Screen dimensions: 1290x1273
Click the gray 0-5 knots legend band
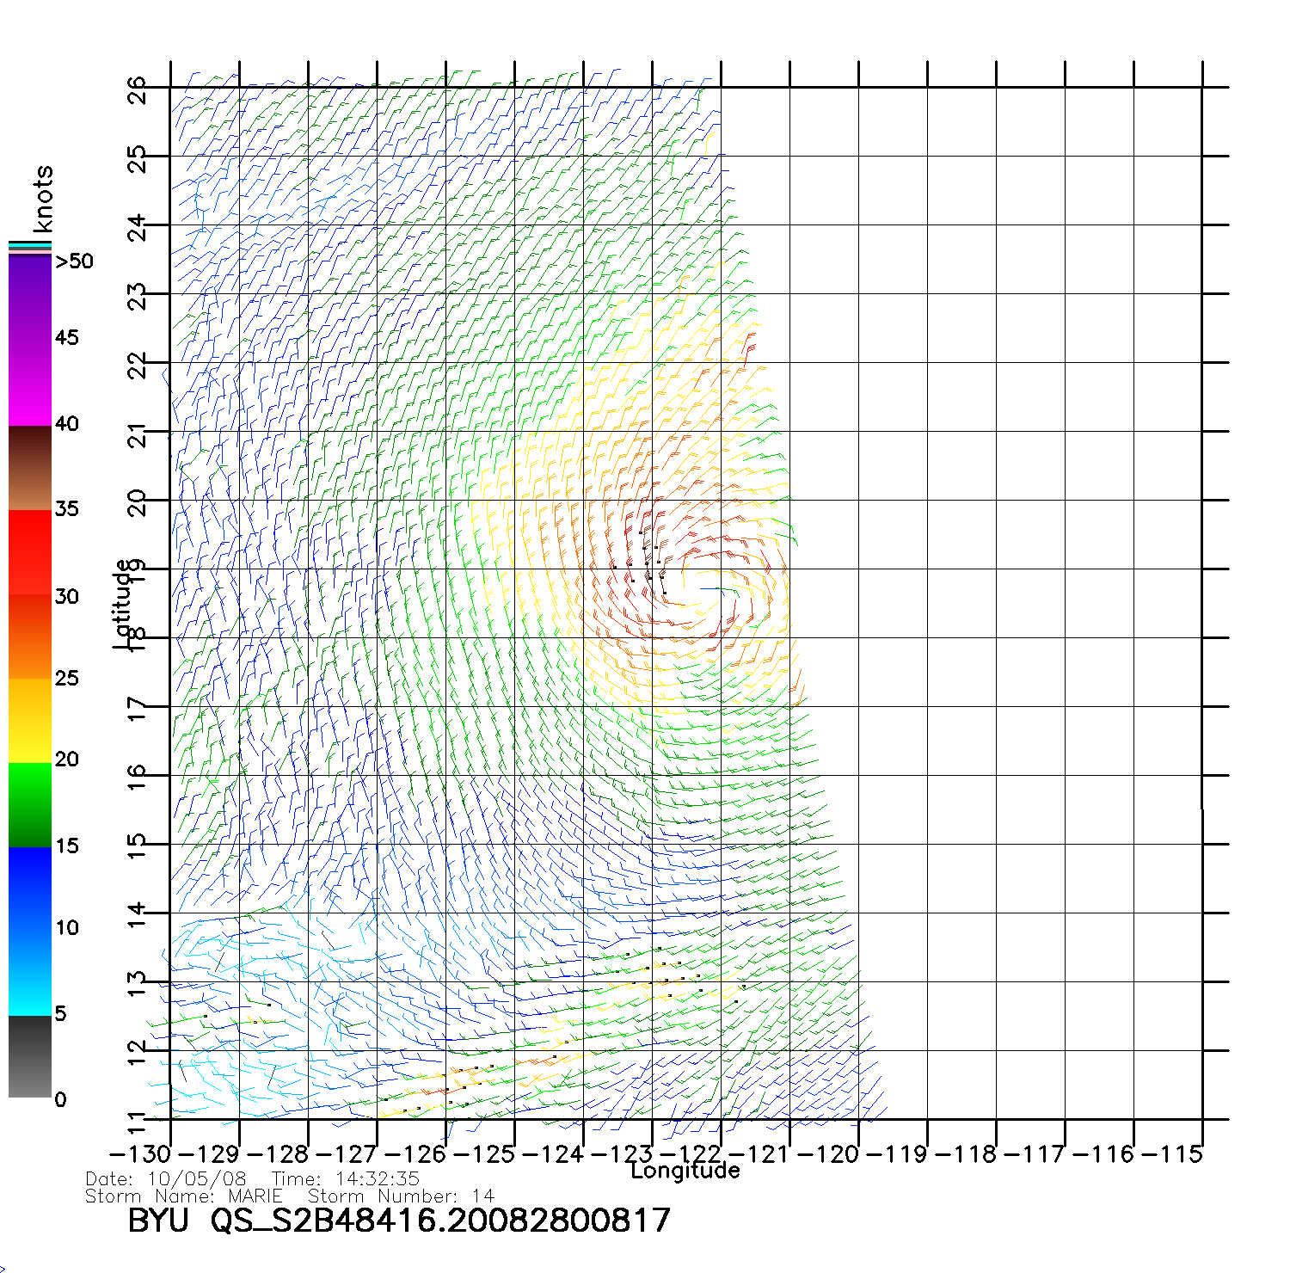pyautogui.click(x=30, y=1056)
